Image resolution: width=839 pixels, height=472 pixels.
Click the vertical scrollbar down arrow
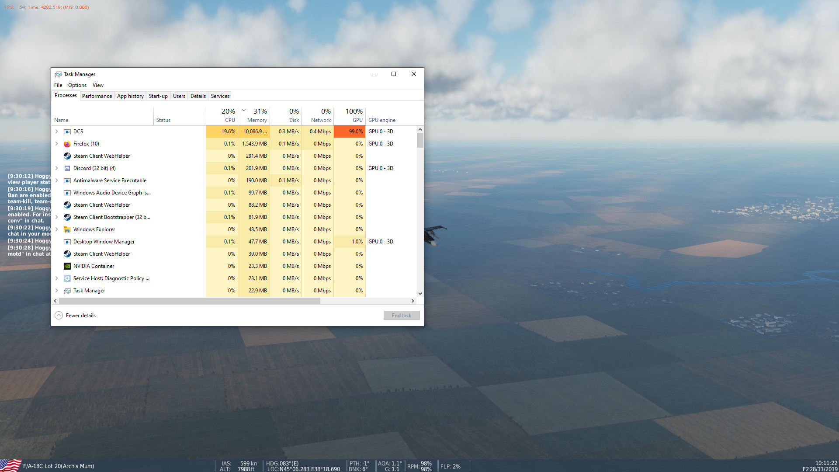click(x=420, y=294)
